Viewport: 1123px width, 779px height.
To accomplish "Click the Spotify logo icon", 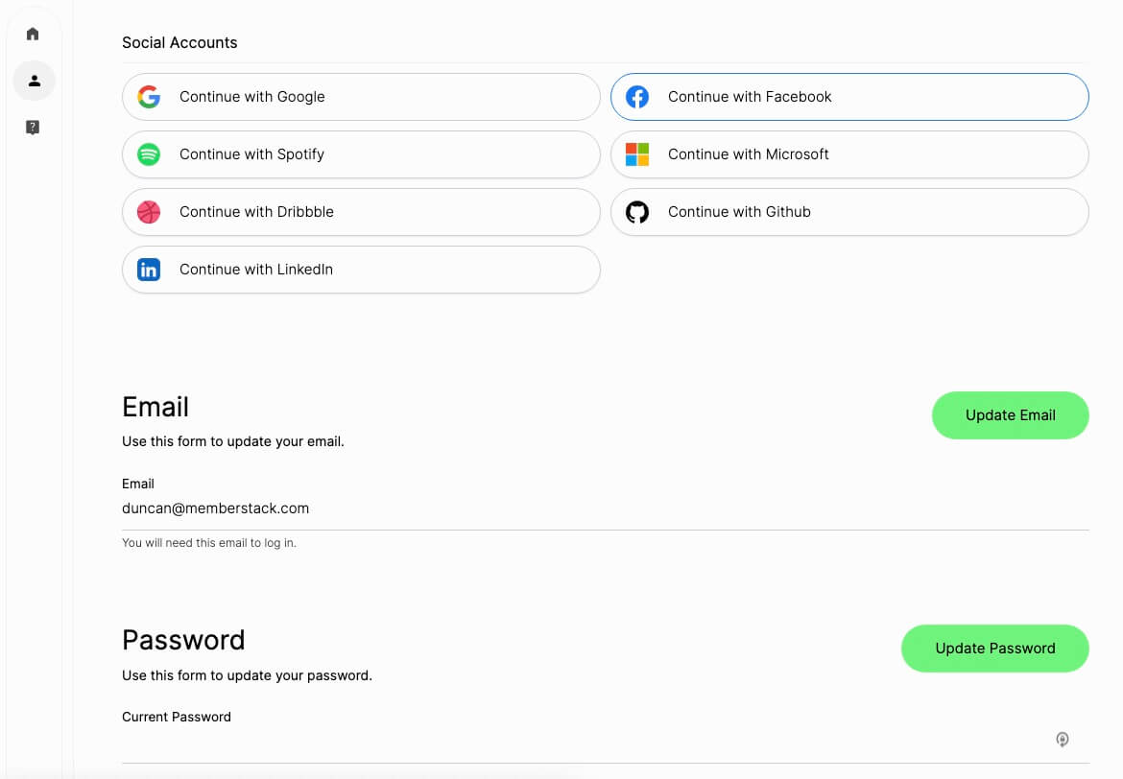I will tap(149, 154).
